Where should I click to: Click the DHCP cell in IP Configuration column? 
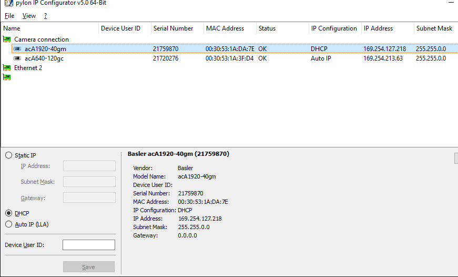click(x=319, y=49)
